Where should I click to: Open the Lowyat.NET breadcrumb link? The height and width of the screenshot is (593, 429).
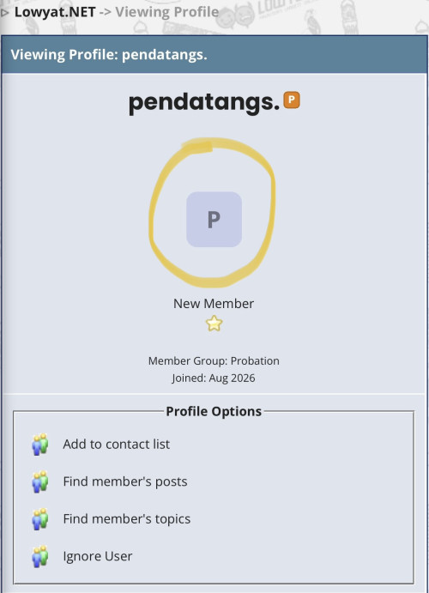point(55,12)
